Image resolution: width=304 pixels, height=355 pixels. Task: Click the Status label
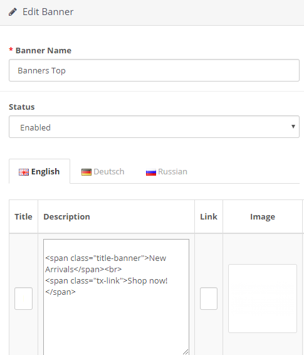pyautogui.click(x=22, y=107)
